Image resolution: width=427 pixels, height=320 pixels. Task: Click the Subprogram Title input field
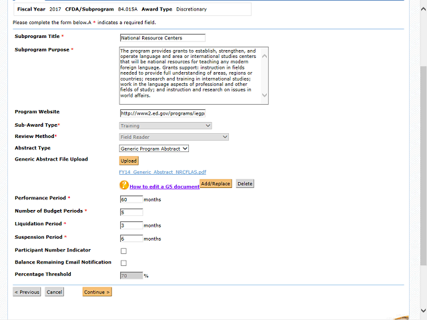pos(163,38)
